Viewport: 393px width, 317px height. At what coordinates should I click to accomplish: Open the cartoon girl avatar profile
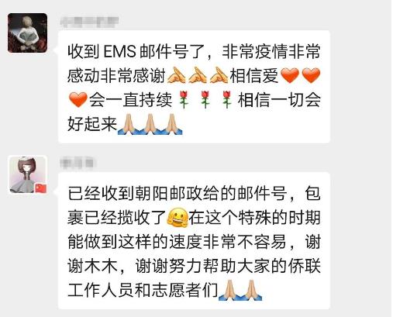point(27,174)
